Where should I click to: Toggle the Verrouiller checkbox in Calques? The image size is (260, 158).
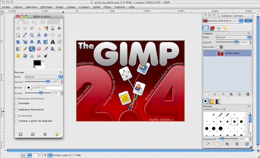217,47
